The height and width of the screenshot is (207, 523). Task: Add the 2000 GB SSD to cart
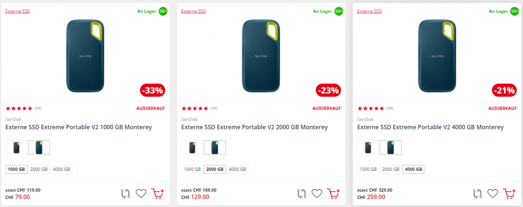334,194
